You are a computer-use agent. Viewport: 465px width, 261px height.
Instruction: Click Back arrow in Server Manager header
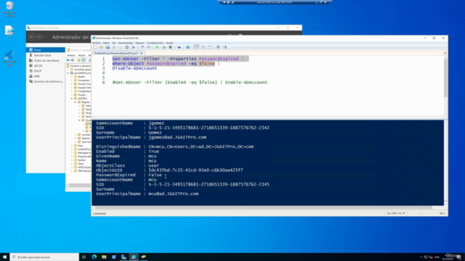(x=32, y=37)
